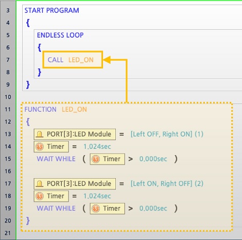Click the greater-than operator on line 15

click(x=131, y=159)
